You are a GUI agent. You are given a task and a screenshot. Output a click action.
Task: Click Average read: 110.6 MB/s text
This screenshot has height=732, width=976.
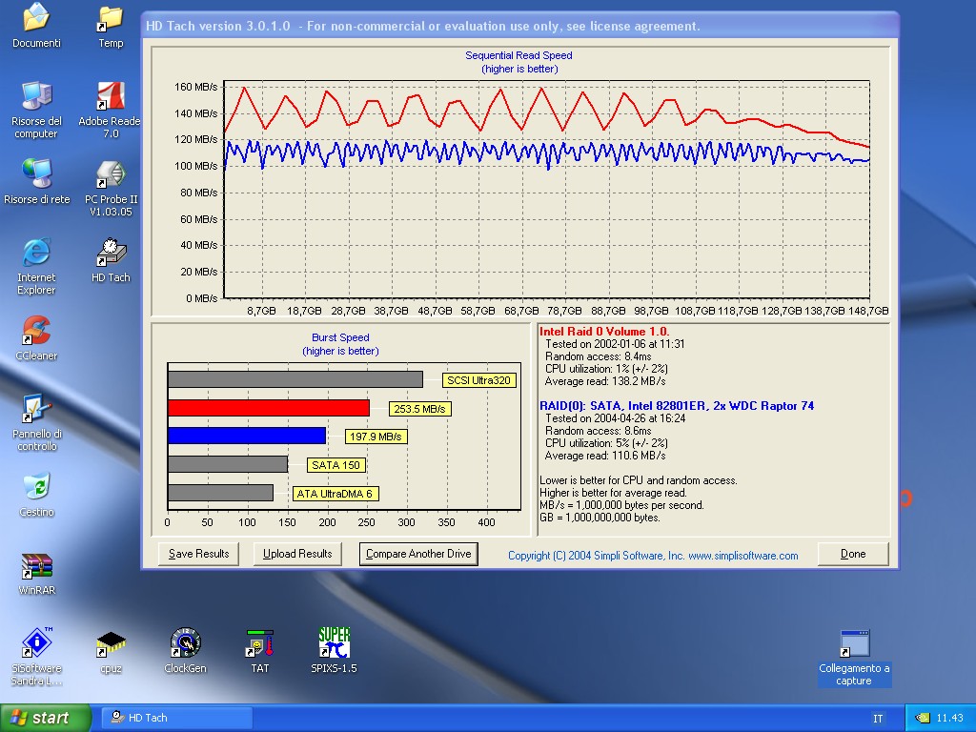coord(605,456)
